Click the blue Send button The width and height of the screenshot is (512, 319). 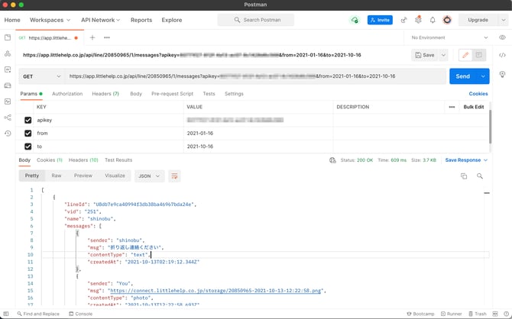pyautogui.click(x=462, y=76)
